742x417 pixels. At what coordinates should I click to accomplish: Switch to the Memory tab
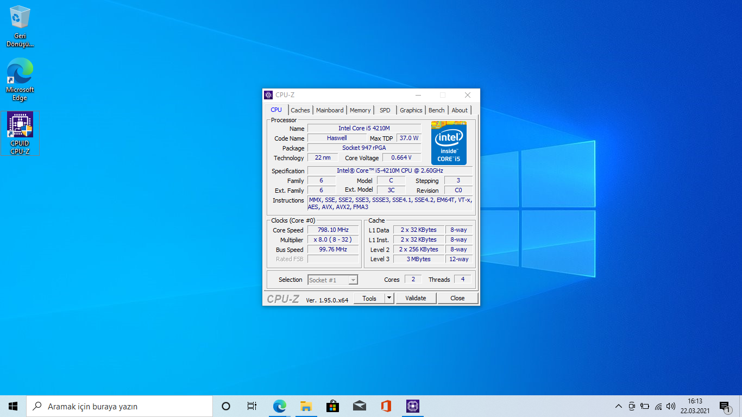click(360, 110)
